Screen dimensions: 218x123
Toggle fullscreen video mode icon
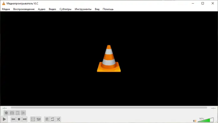[x=33, y=119]
